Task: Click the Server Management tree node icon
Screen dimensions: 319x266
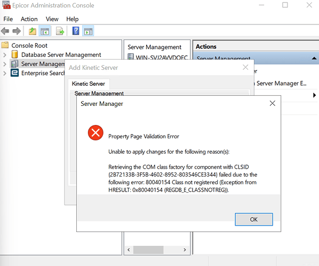Action: [14, 64]
